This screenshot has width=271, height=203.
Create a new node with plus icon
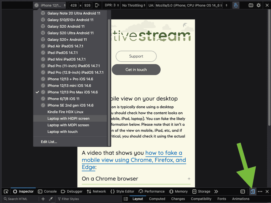click(x=43, y=199)
